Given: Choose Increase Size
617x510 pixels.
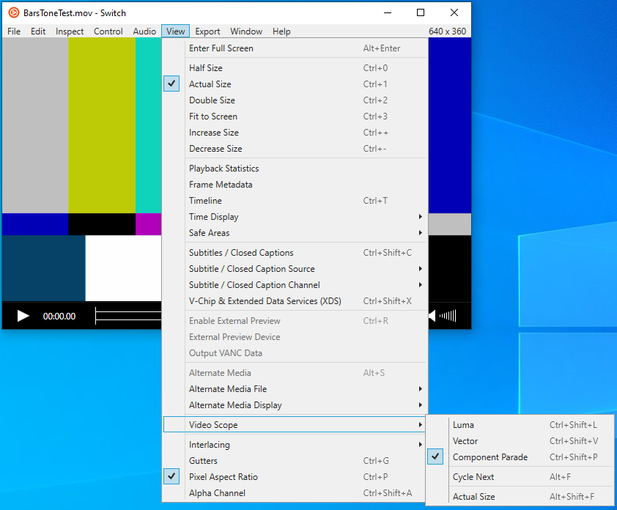Looking at the screenshot, I should click(295, 133).
